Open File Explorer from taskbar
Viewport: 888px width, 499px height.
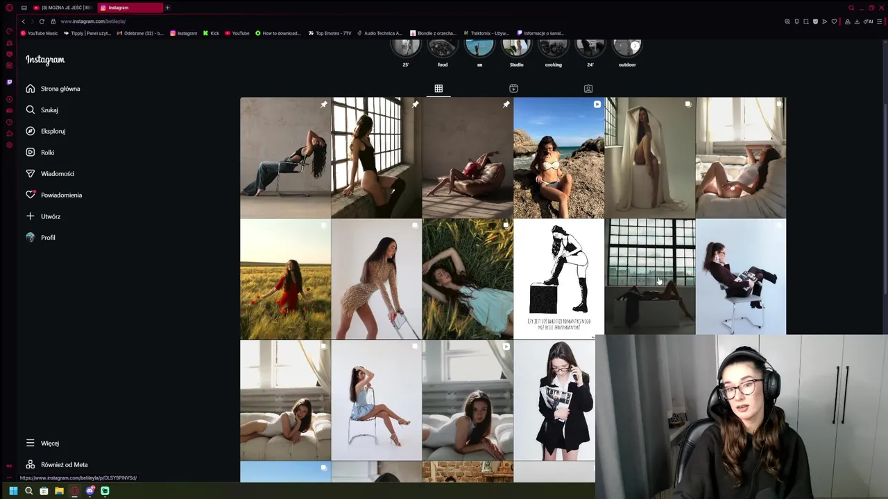(x=59, y=491)
